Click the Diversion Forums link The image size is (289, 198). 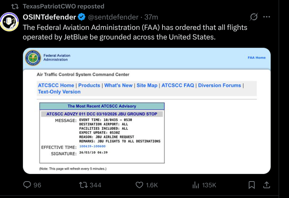click(220, 85)
